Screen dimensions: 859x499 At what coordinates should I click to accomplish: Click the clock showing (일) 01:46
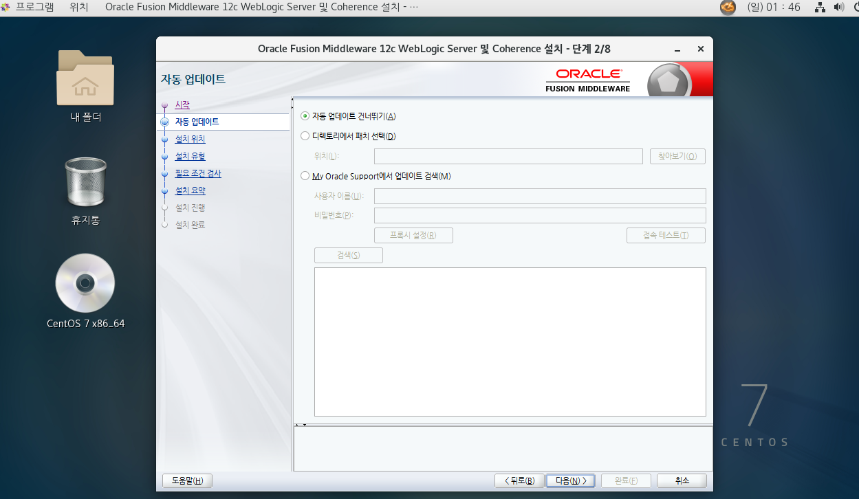pos(774,7)
